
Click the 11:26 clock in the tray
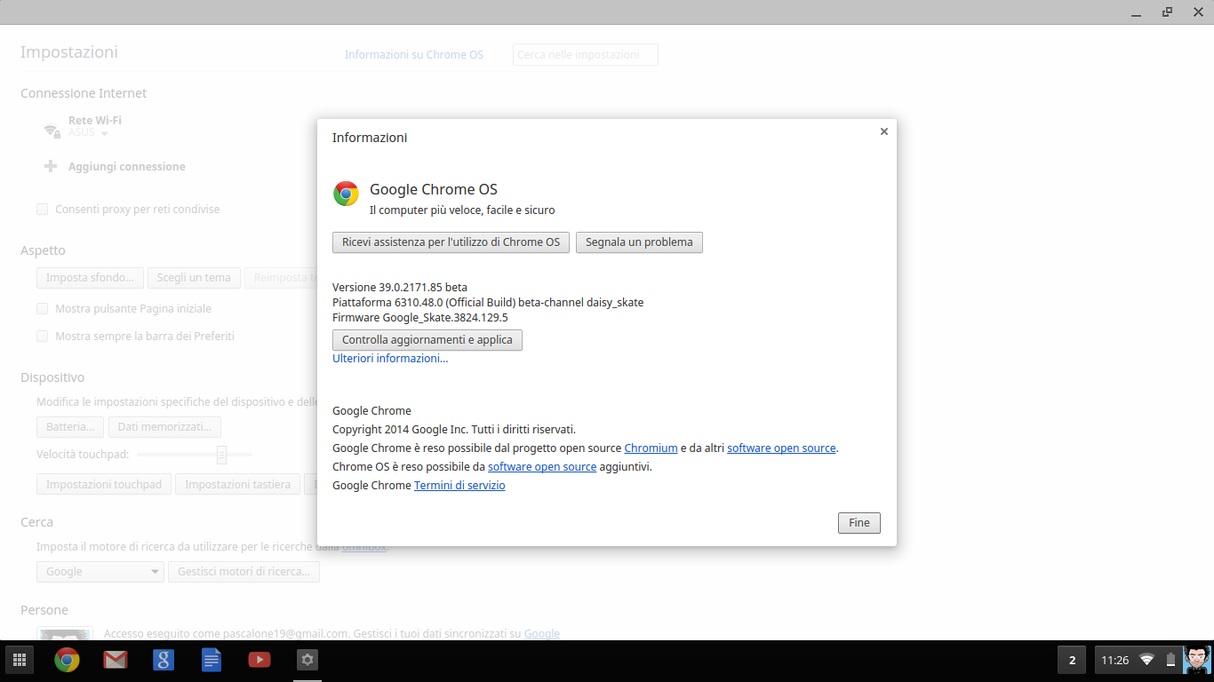click(x=1114, y=660)
